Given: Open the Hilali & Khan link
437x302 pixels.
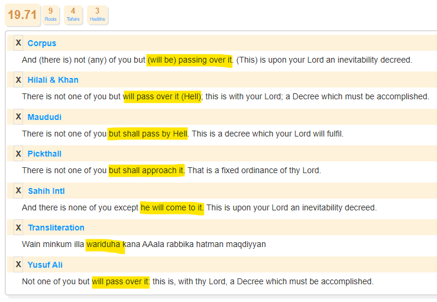Looking at the screenshot, I should pyautogui.click(x=53, y=80).
